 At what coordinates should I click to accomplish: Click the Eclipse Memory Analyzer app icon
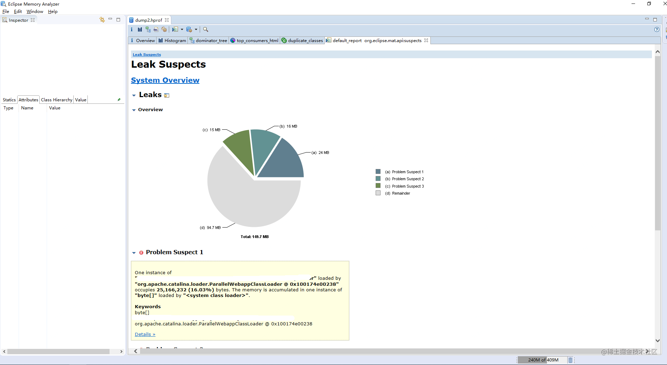click(4, 4)
